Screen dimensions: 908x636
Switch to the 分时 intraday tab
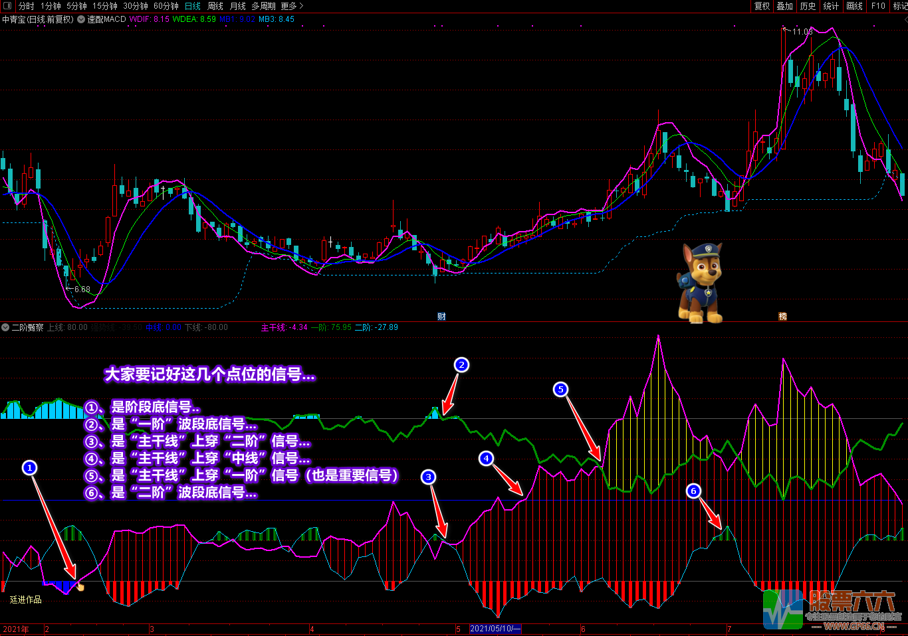click(27, 6)
